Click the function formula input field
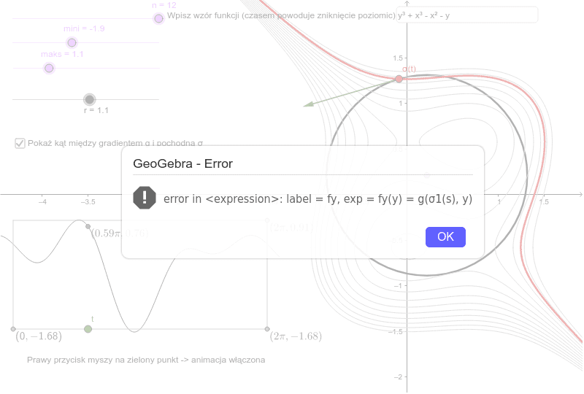584x394 pixels. pos(467,15)
